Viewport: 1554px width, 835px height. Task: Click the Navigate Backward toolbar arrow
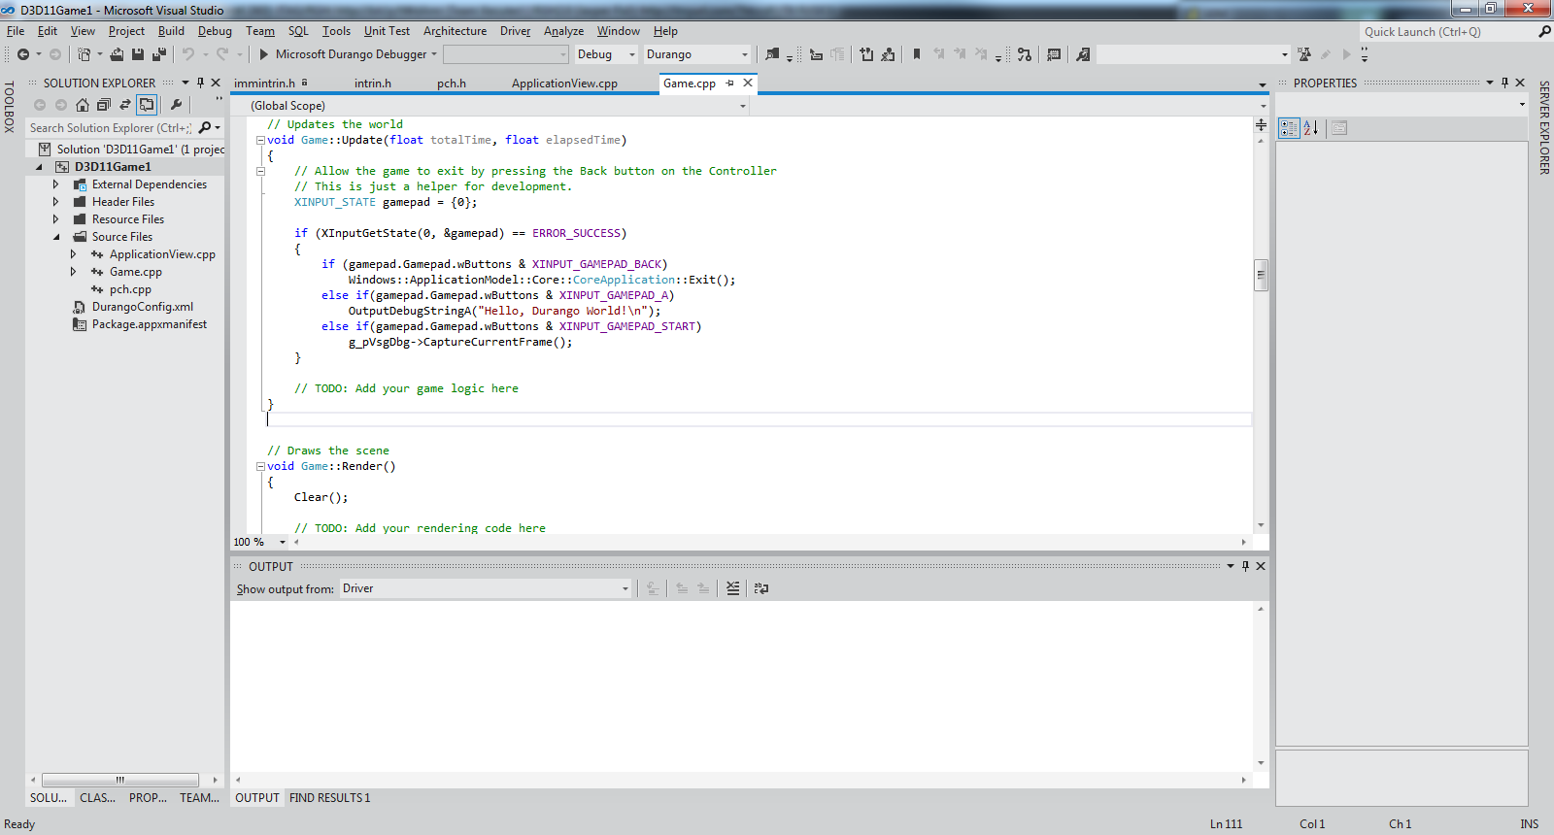click(x=22, y=54)
